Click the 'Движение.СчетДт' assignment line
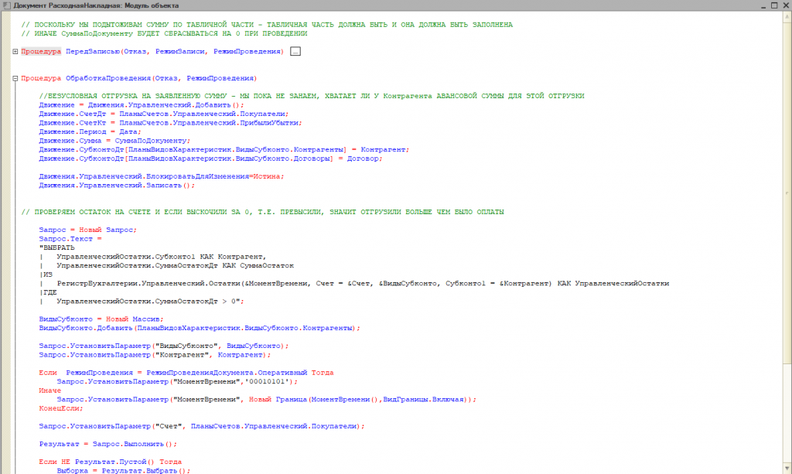 tap(164, 114)
